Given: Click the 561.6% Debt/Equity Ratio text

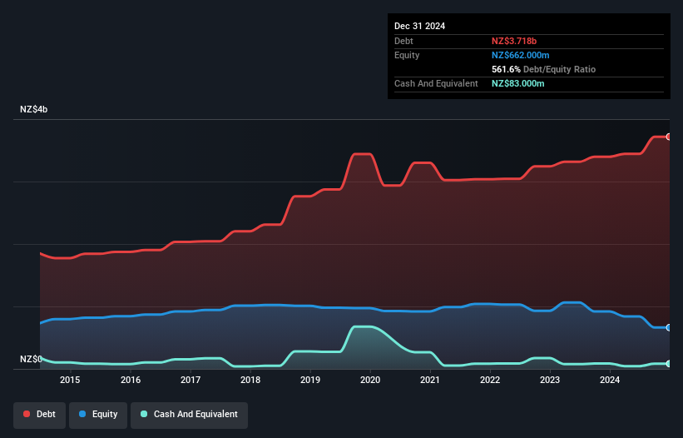Looking at the screenshot, I should tap(543, 69).
